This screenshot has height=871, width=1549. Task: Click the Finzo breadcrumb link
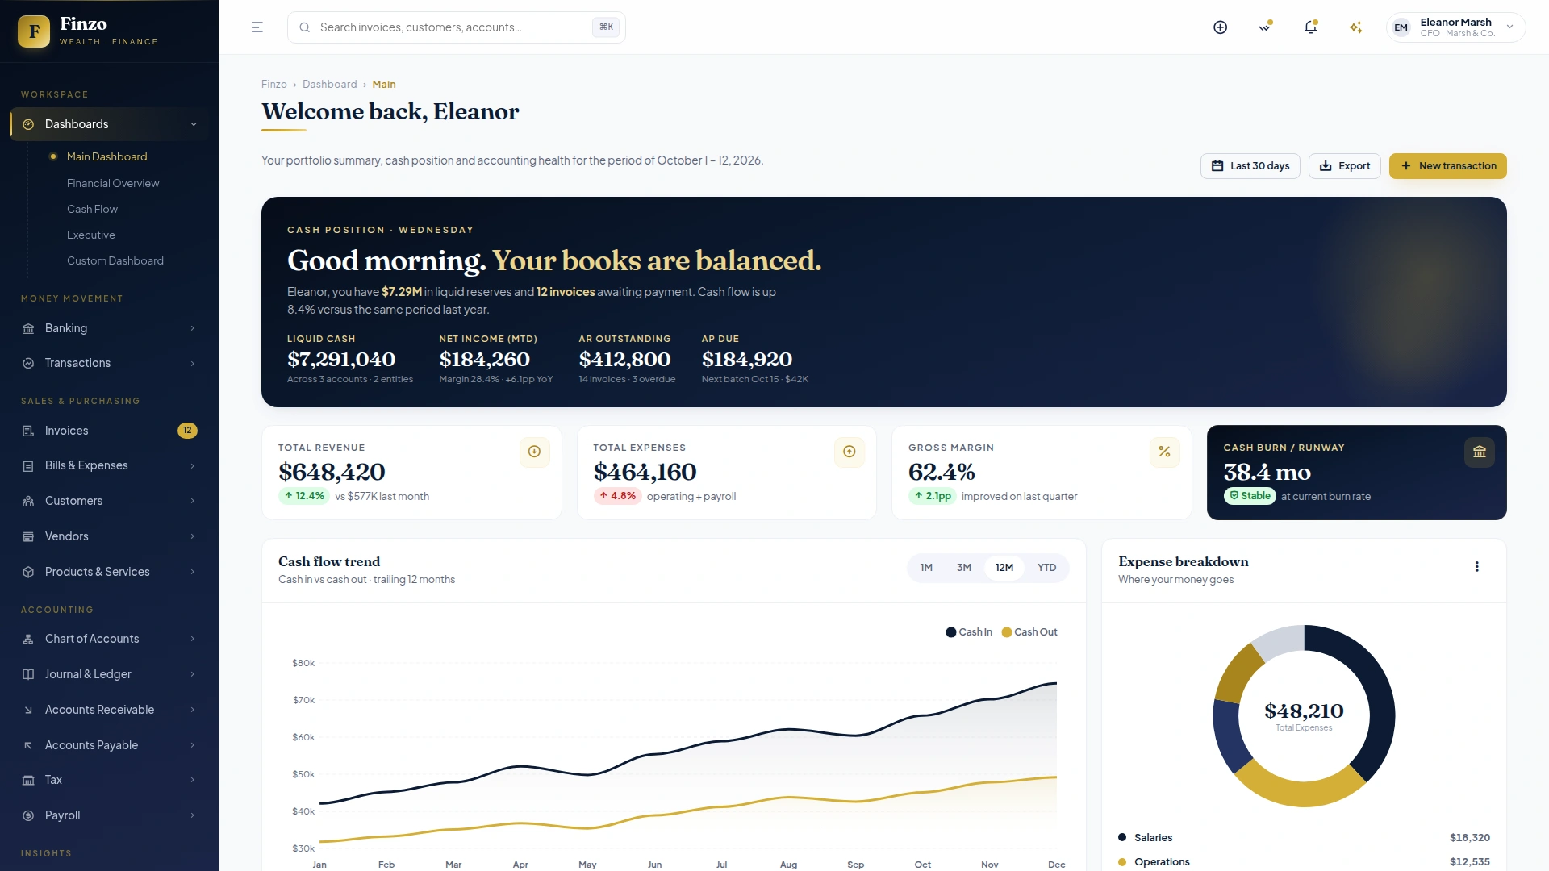click(x=273, y=85)
